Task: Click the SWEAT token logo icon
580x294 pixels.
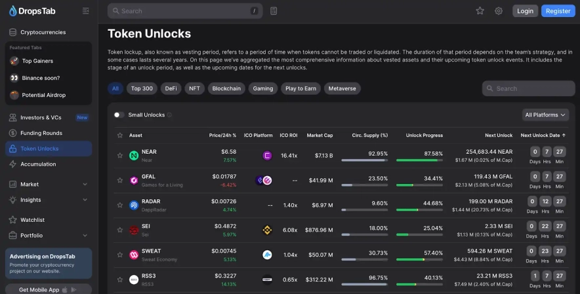Action: pyautogui.click(x=134, y=255)
